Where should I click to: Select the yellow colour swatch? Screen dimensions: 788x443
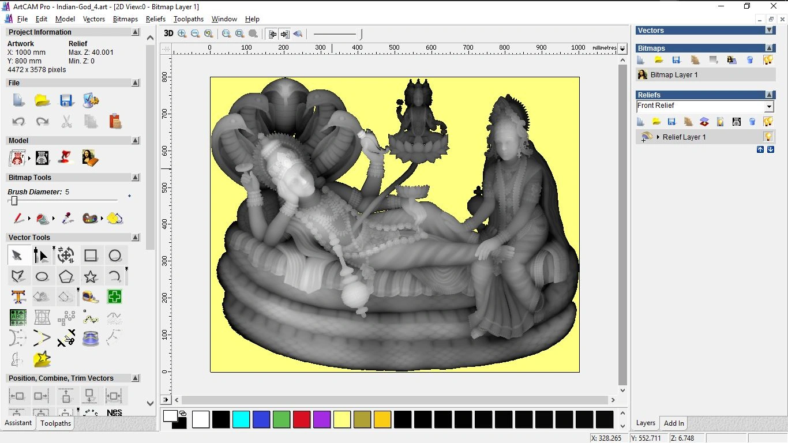coord(342,419)
